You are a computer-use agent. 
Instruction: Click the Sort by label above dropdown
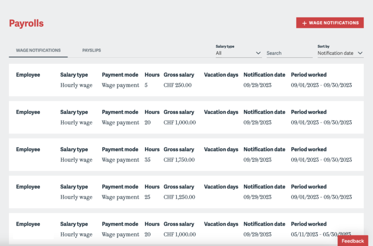[x=323, y=46]
